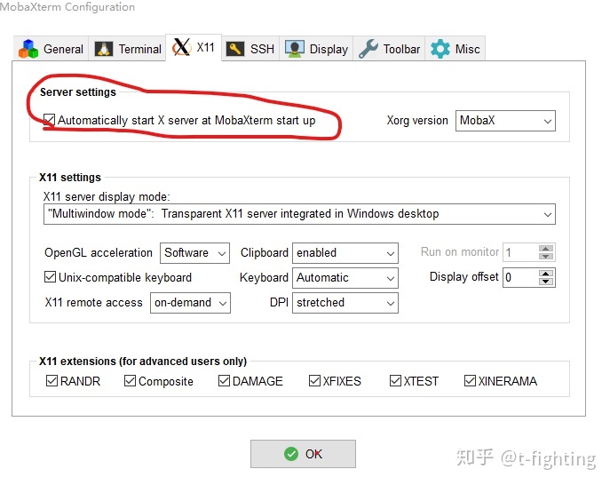Screen dimensions: 610x485
Task: Open the X11 remote access dropdown
Action: pos(190,303)
